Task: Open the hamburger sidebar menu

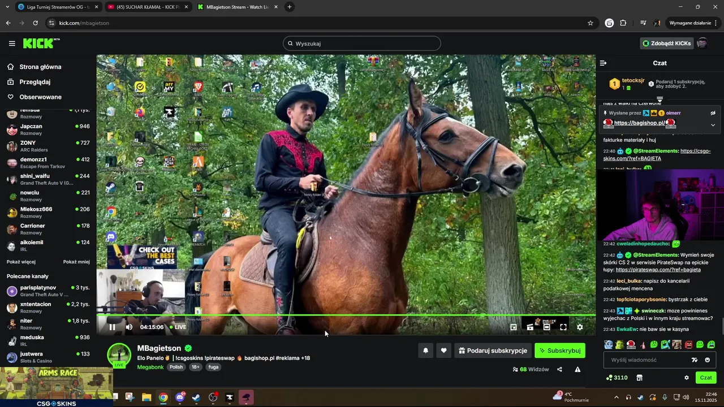Action: (x=12, y=44)
